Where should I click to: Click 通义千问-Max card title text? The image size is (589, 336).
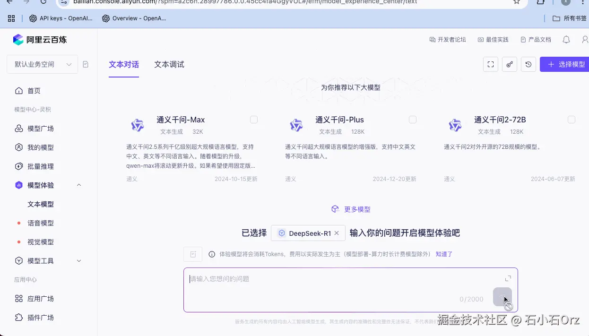point(181,120)
